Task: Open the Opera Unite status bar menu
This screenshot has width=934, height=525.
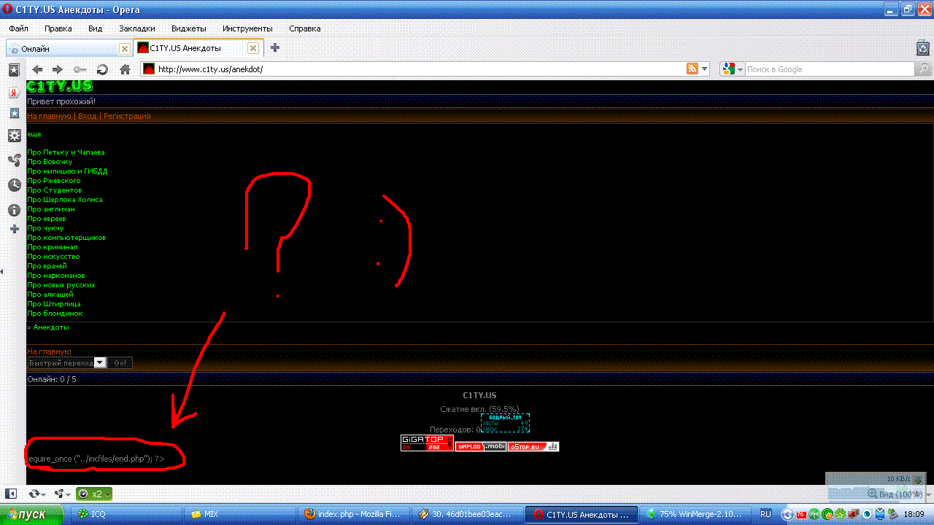Action: [62, 494]
